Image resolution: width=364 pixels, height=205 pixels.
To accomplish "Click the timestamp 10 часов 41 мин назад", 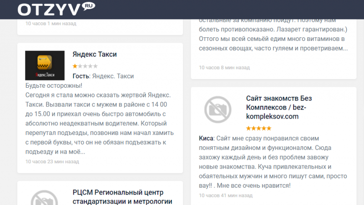I will pyautogui.click(x=226, y=195).
